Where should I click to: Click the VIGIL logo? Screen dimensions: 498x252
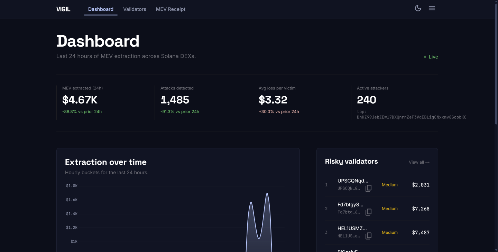pos(63,9)
